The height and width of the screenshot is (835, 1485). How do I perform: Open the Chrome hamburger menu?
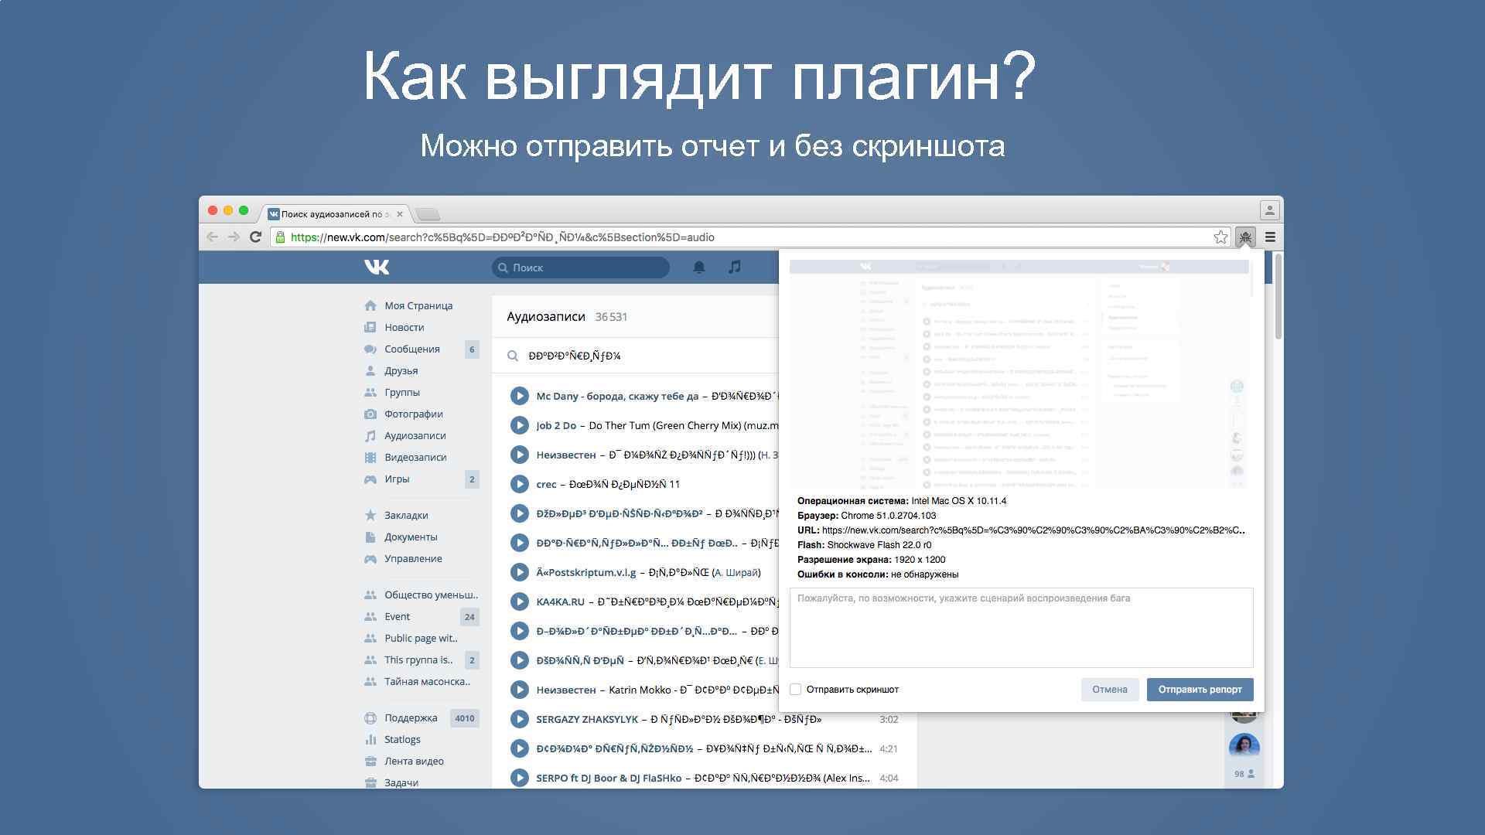[x=1269, y=237]
